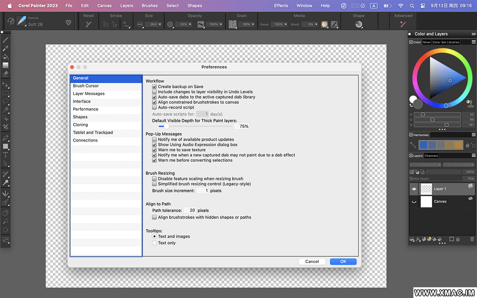
Task: Select the Brush tool in the toolbox
Action: click(6, 40)
